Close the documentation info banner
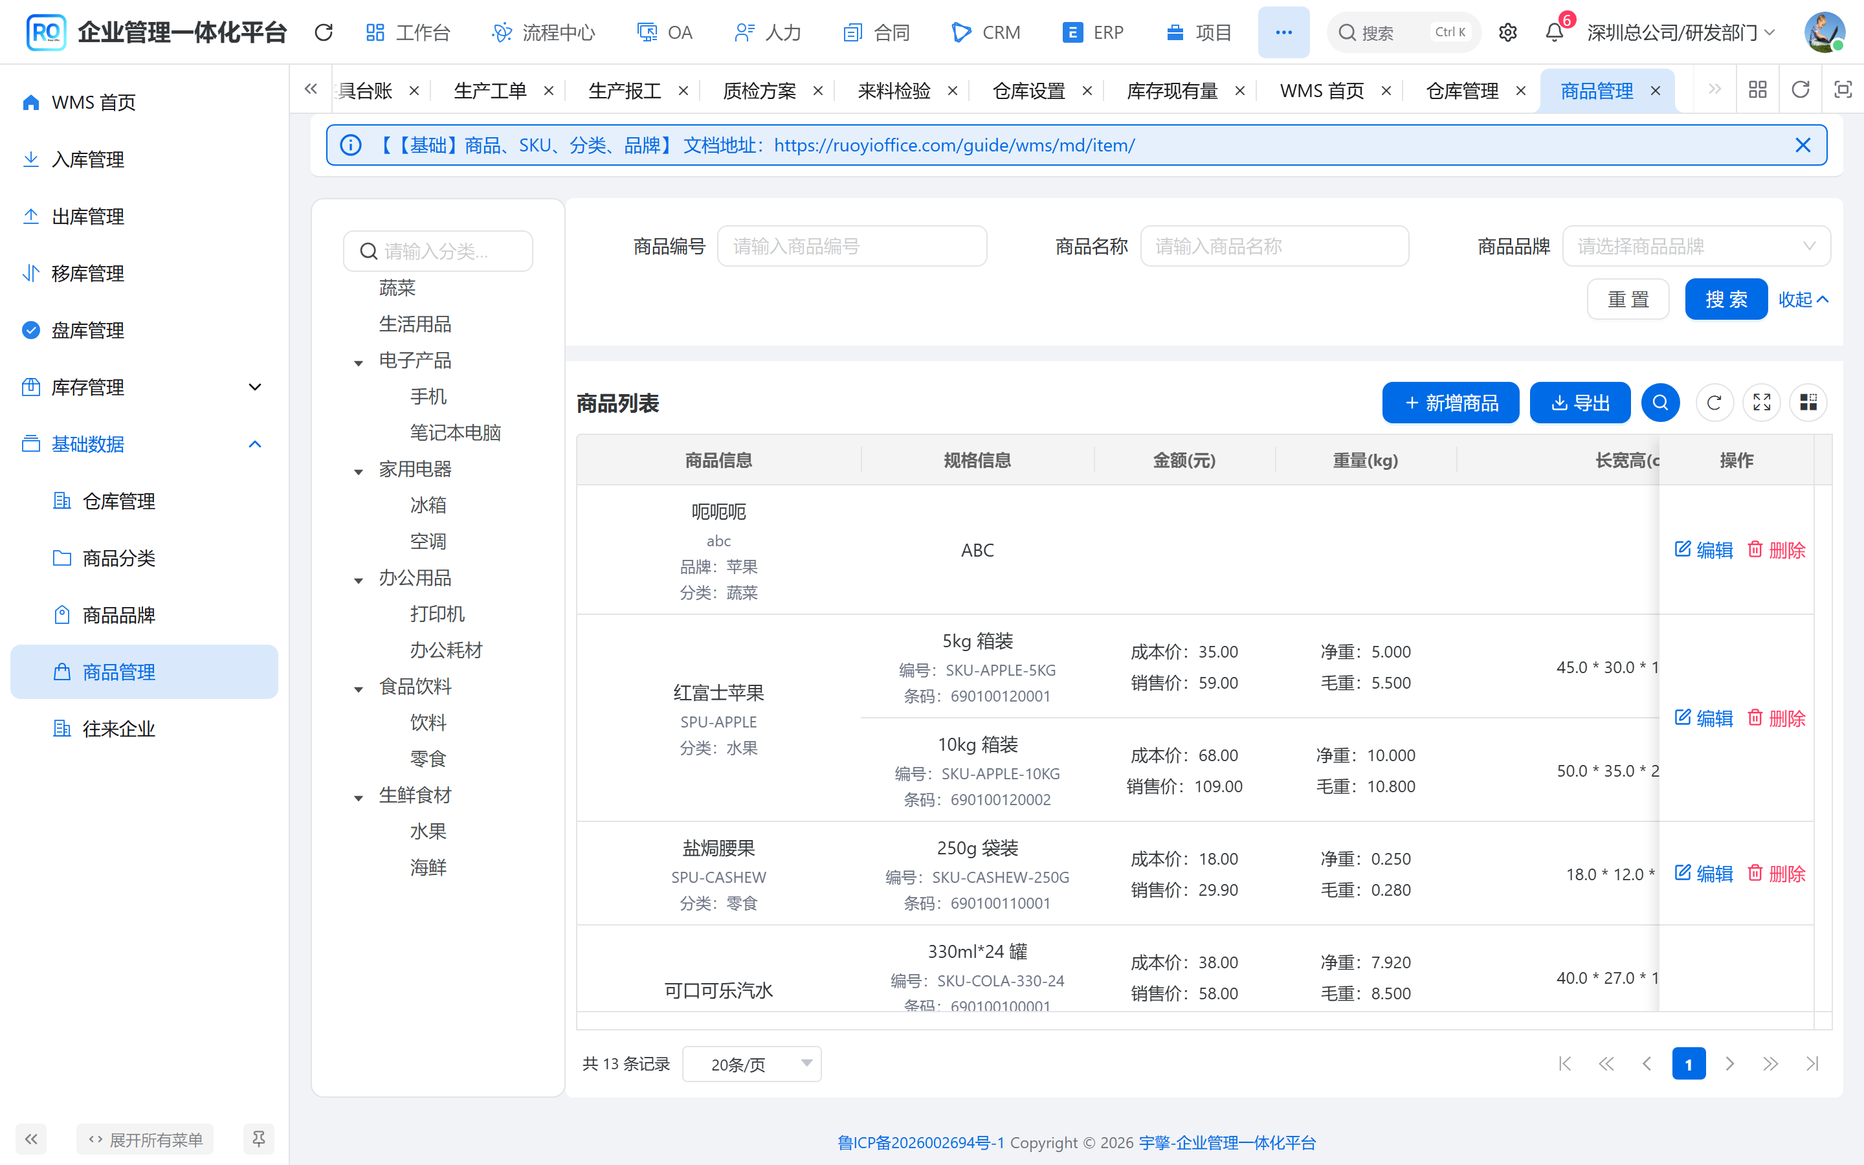The height and width of the screenshot is (1165, 1864). click(1803, 145)
